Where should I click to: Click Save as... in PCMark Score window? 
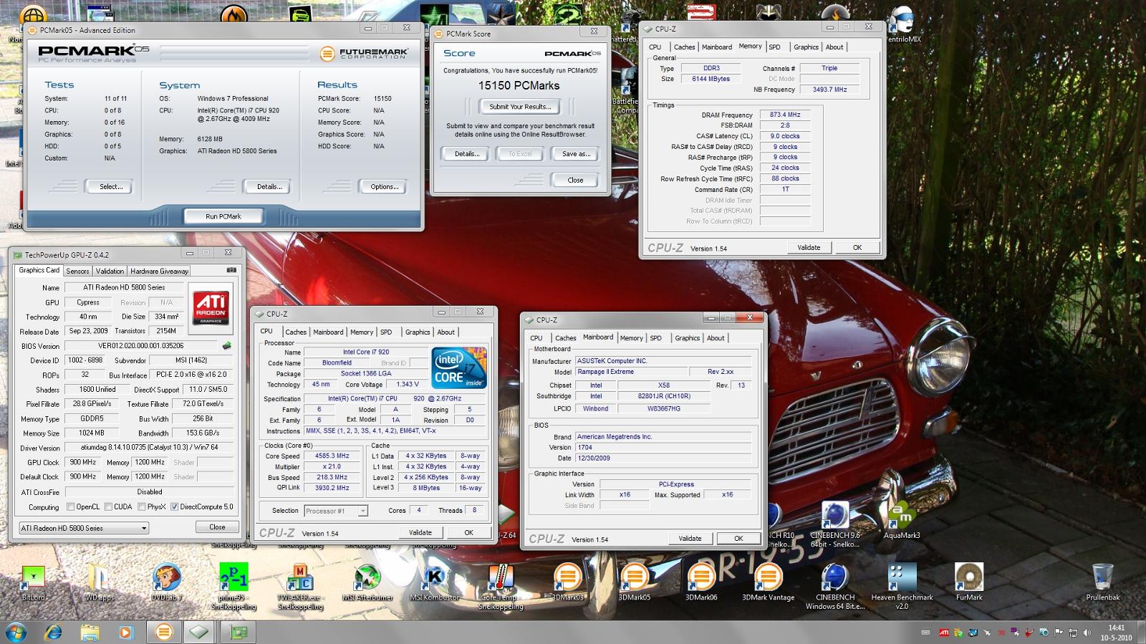pyautogui.click(x=576, y=154)
